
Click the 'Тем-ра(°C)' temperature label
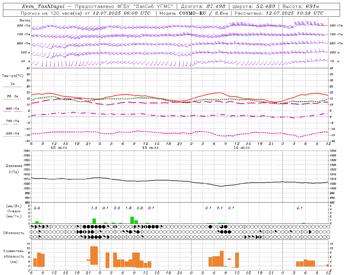13,76
